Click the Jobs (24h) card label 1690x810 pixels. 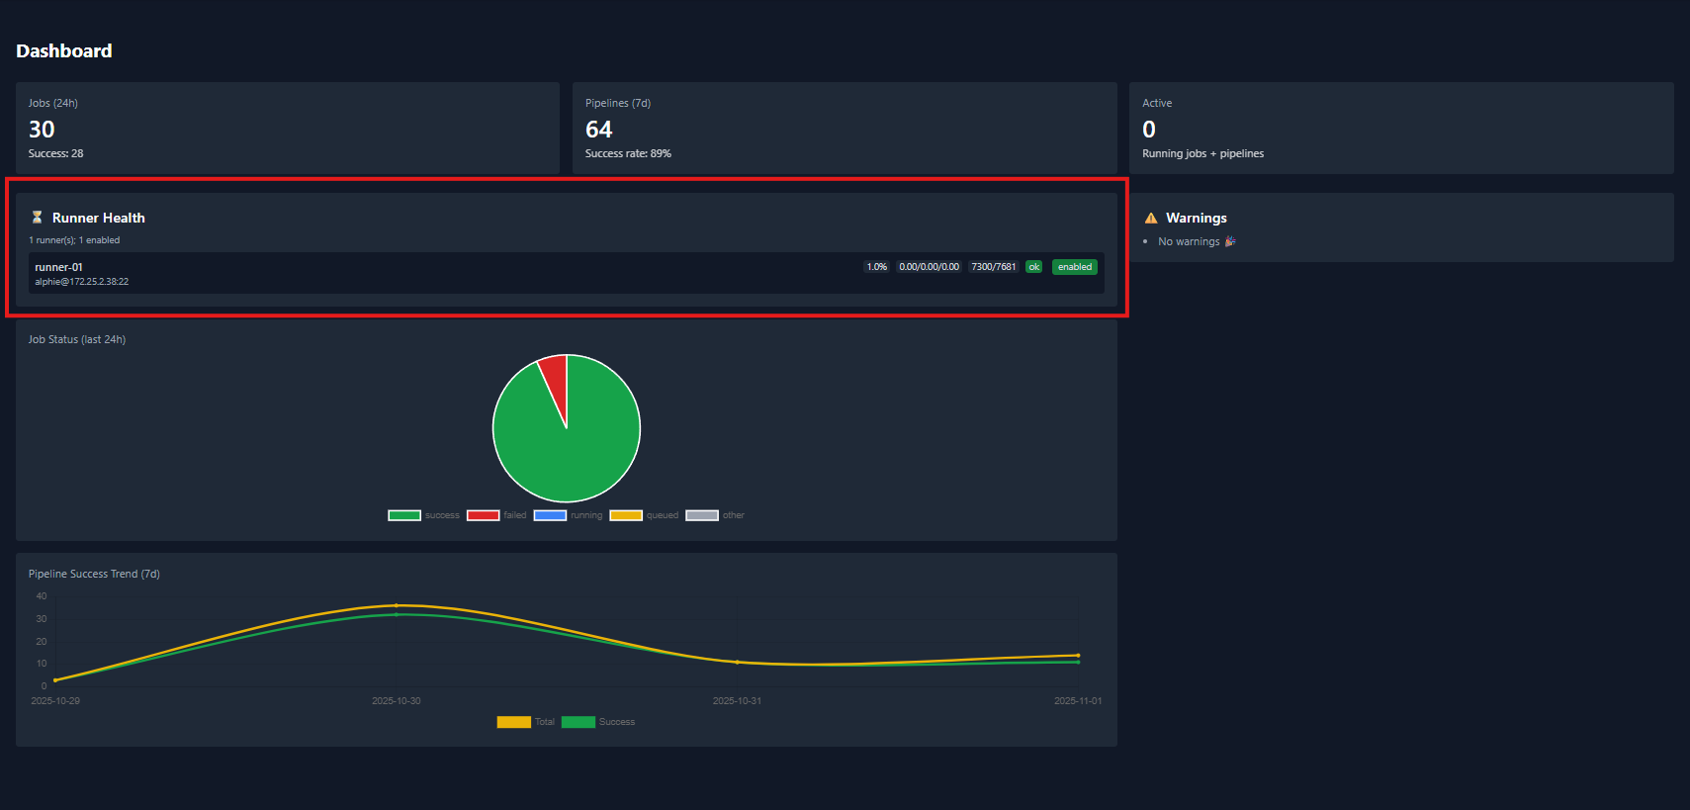point(53,103)
